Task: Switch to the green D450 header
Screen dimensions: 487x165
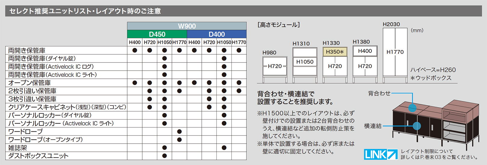Action: (x=157, y=34)
